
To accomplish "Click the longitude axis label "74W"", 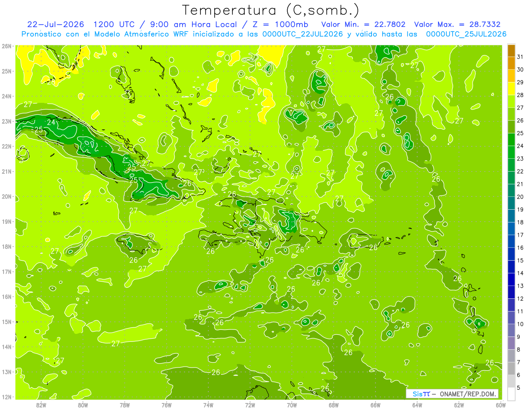I will (x=208, y=405).
